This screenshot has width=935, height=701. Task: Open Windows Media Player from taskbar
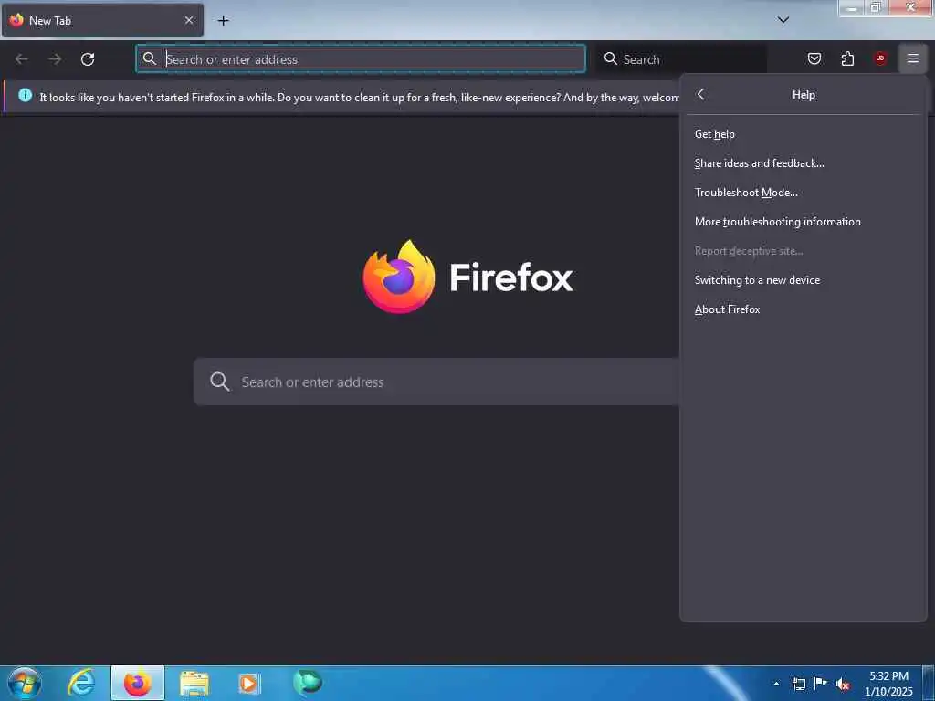click(x=248, y=683)
